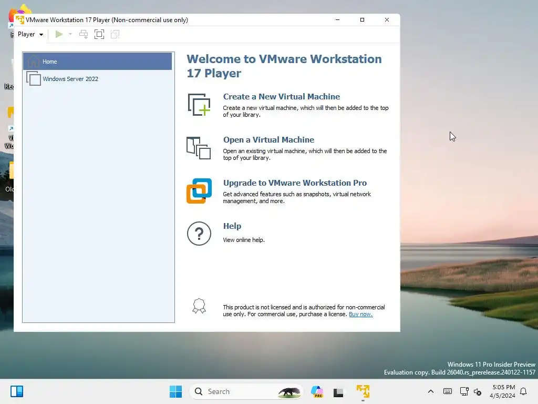Image resolution: width=538 pixels, height=404 pixels.
Task: Maximize the VMware Player window
Action: 362,19
